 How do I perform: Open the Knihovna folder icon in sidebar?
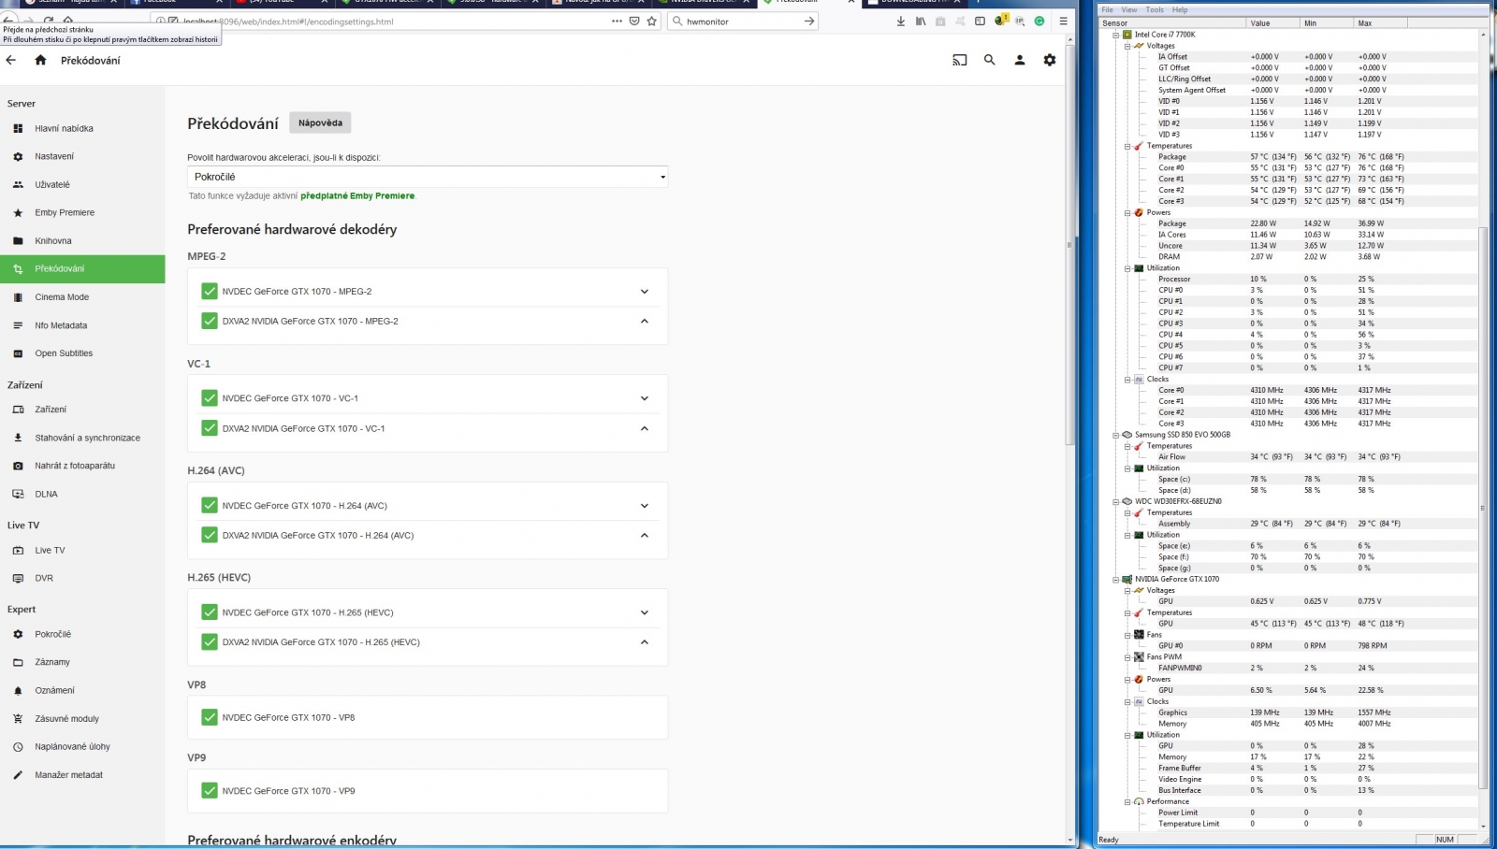point(18,240)
